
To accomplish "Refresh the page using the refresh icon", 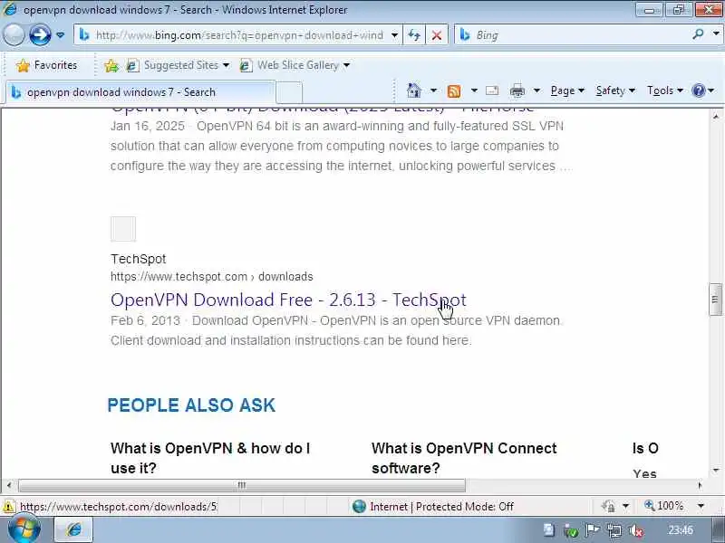I will [x=414, y=35].
